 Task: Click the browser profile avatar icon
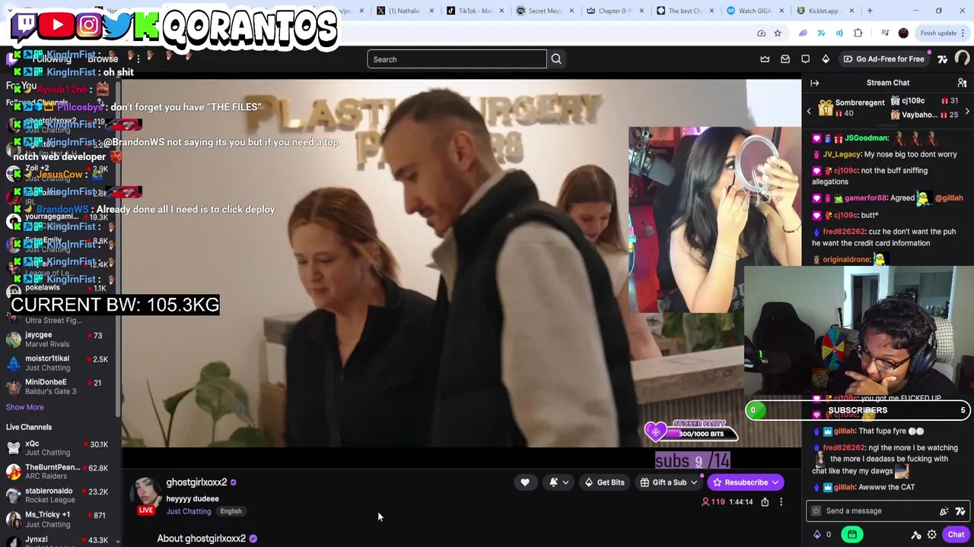tap(903, 33)
